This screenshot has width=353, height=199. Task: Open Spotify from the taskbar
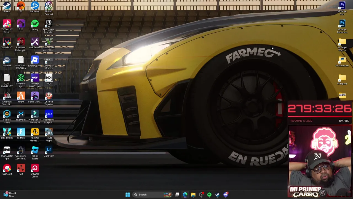[209, 195]
